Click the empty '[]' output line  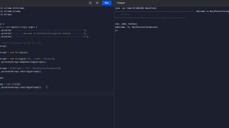point(116,30)
